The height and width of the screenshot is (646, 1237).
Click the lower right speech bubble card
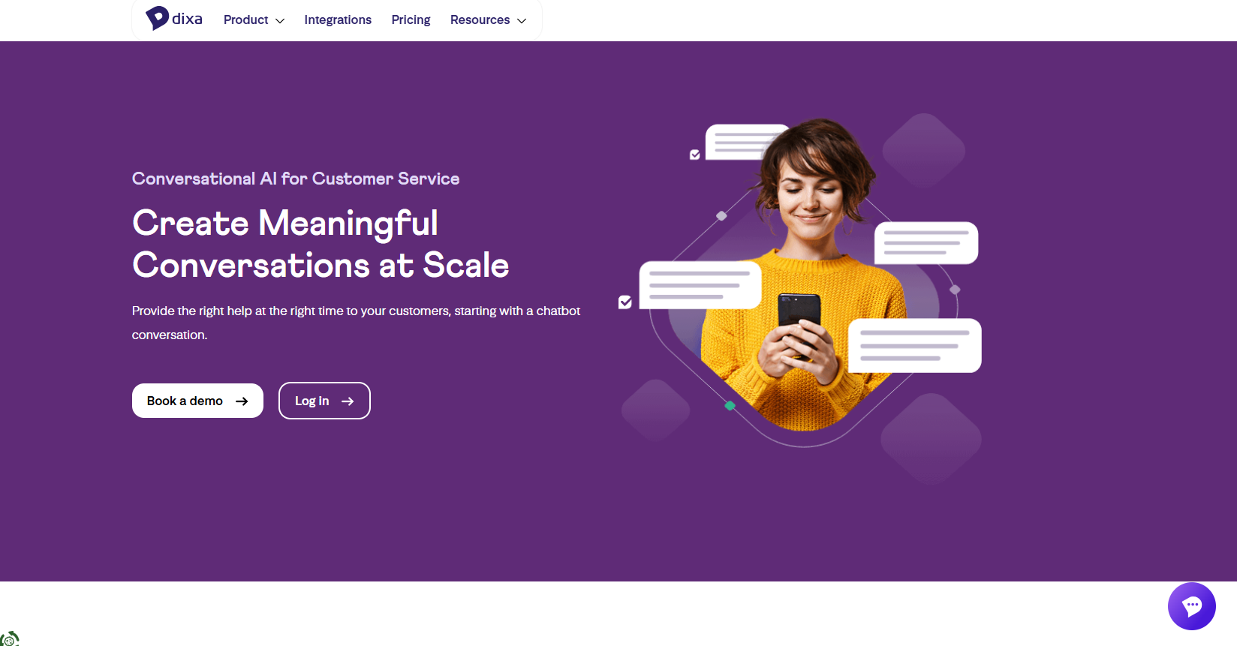914,346
